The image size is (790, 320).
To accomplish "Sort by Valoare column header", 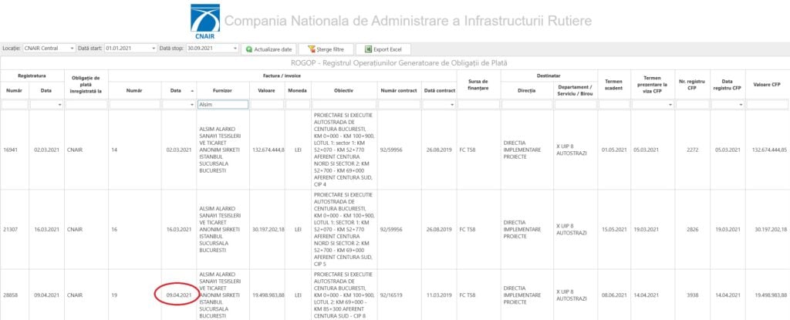I will (267, 90).
